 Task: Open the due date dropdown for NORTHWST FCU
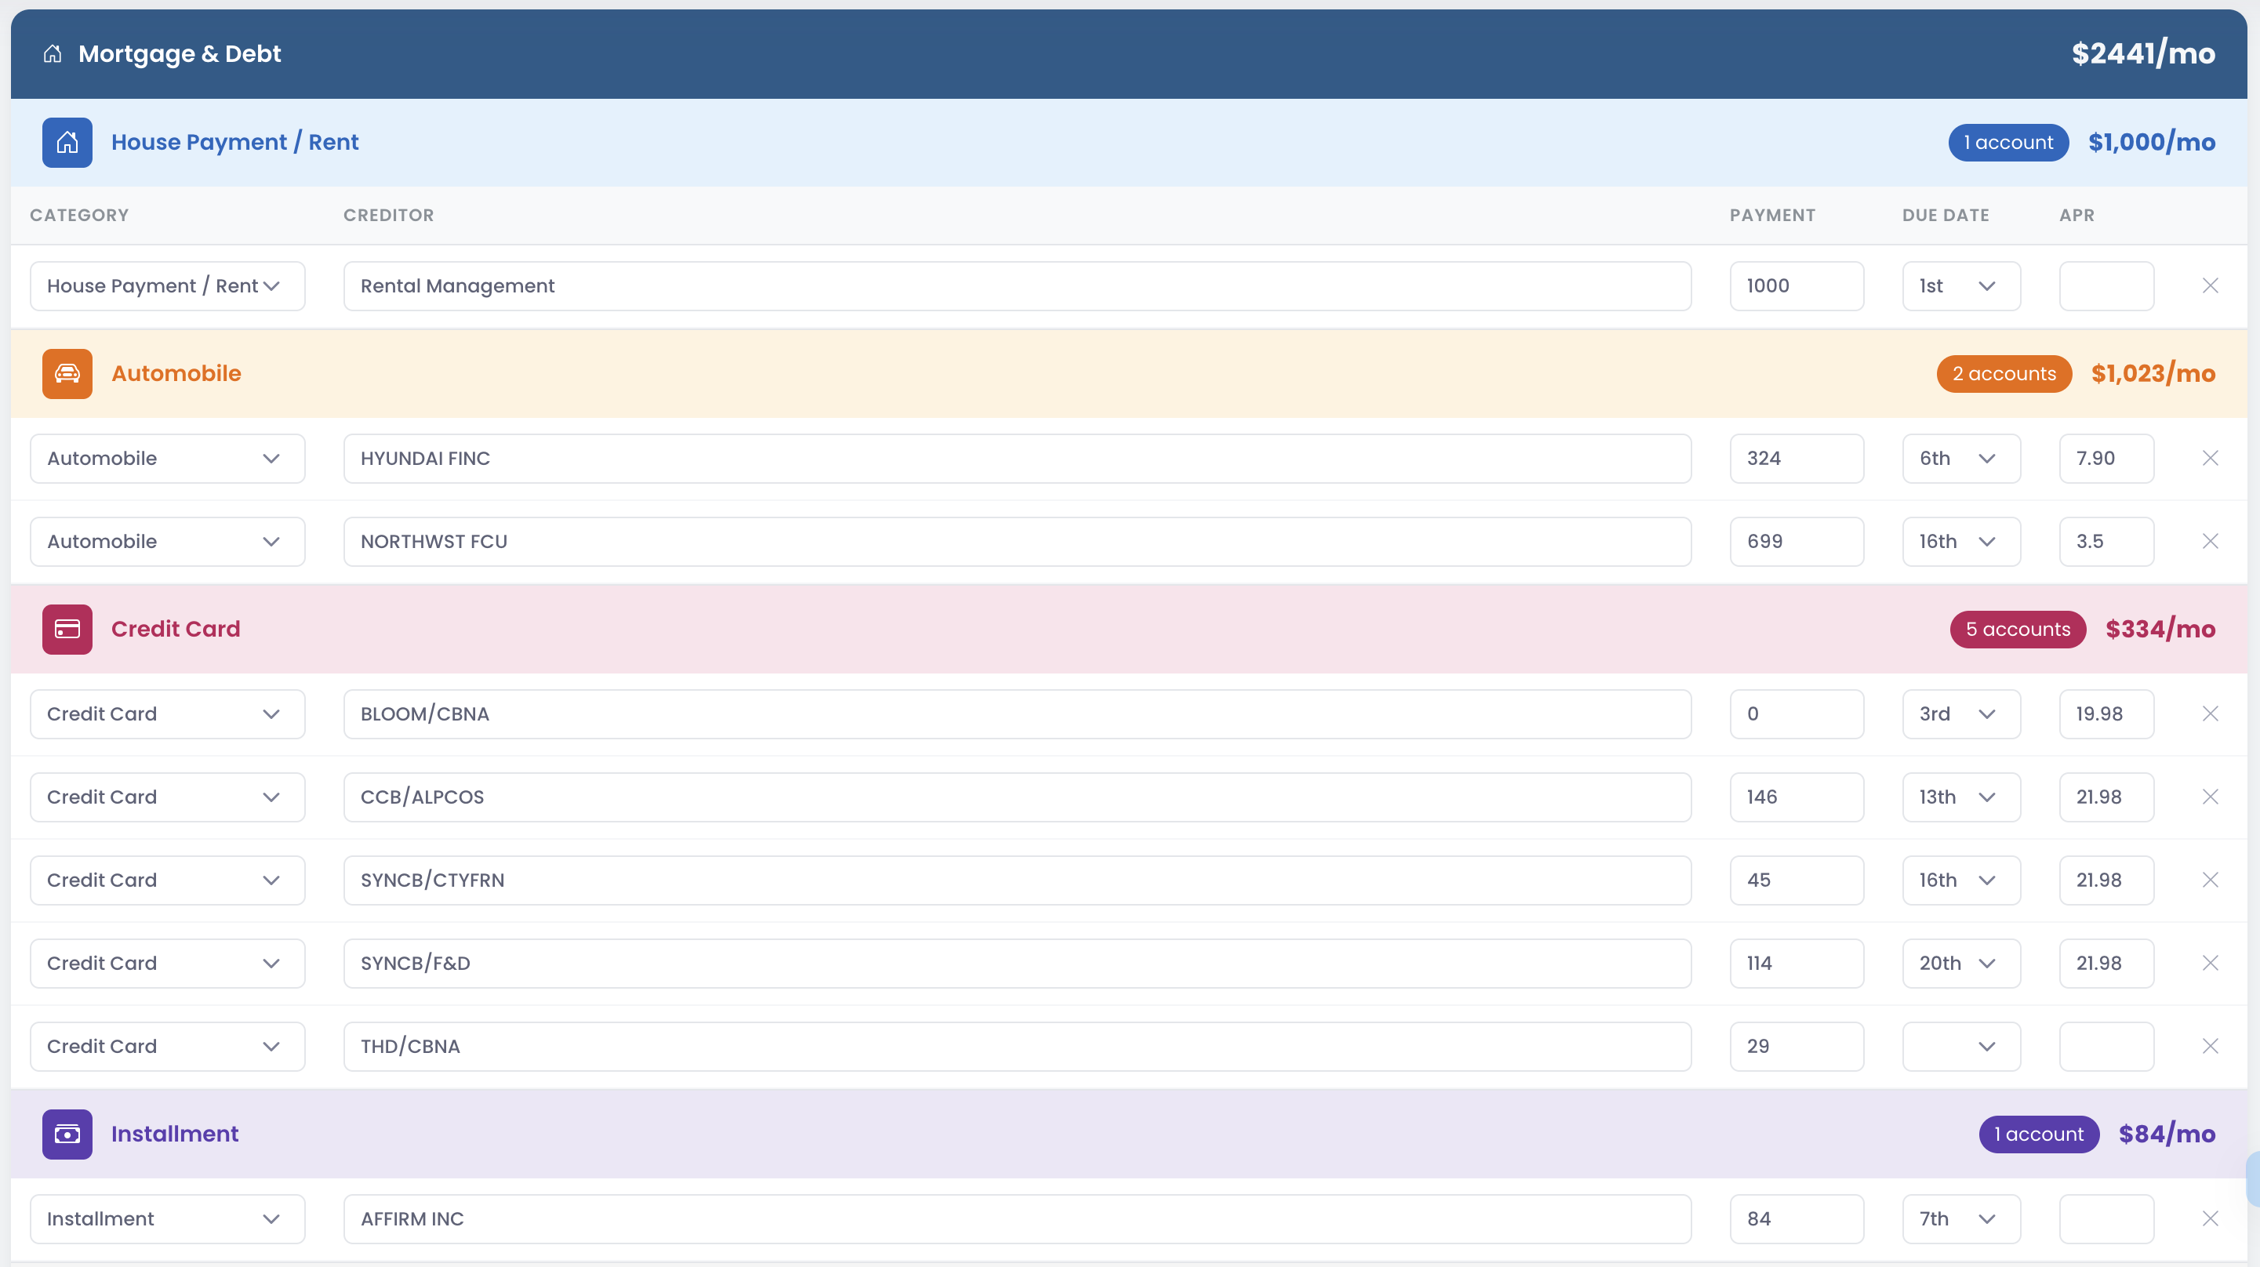coord(1960,541)
